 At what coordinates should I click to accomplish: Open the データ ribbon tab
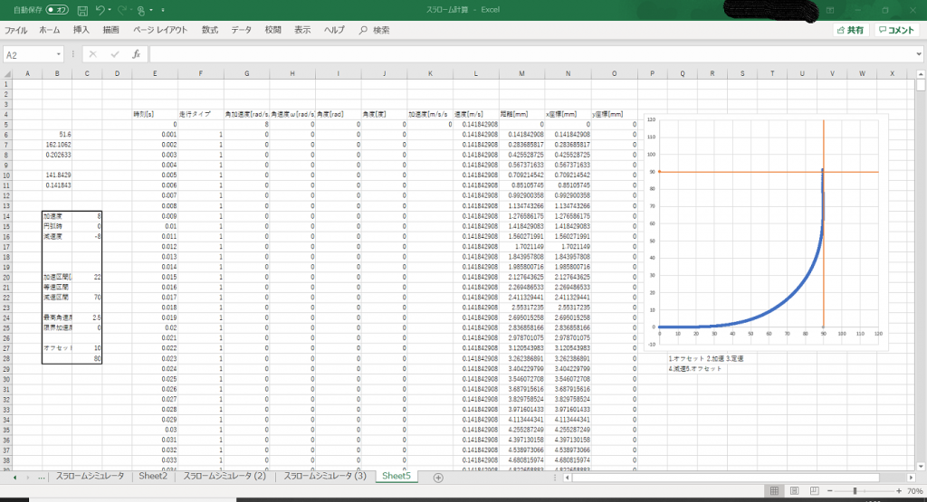tap(241, 30)
